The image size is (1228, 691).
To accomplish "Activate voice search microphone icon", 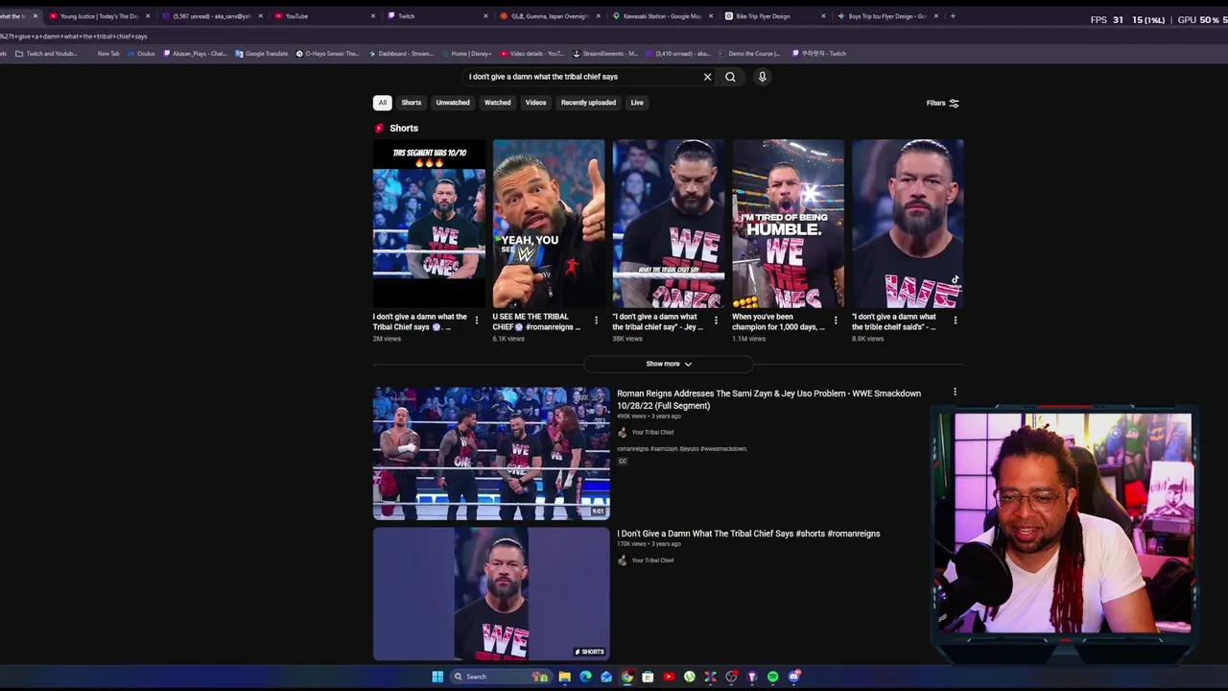I will 762,77.
